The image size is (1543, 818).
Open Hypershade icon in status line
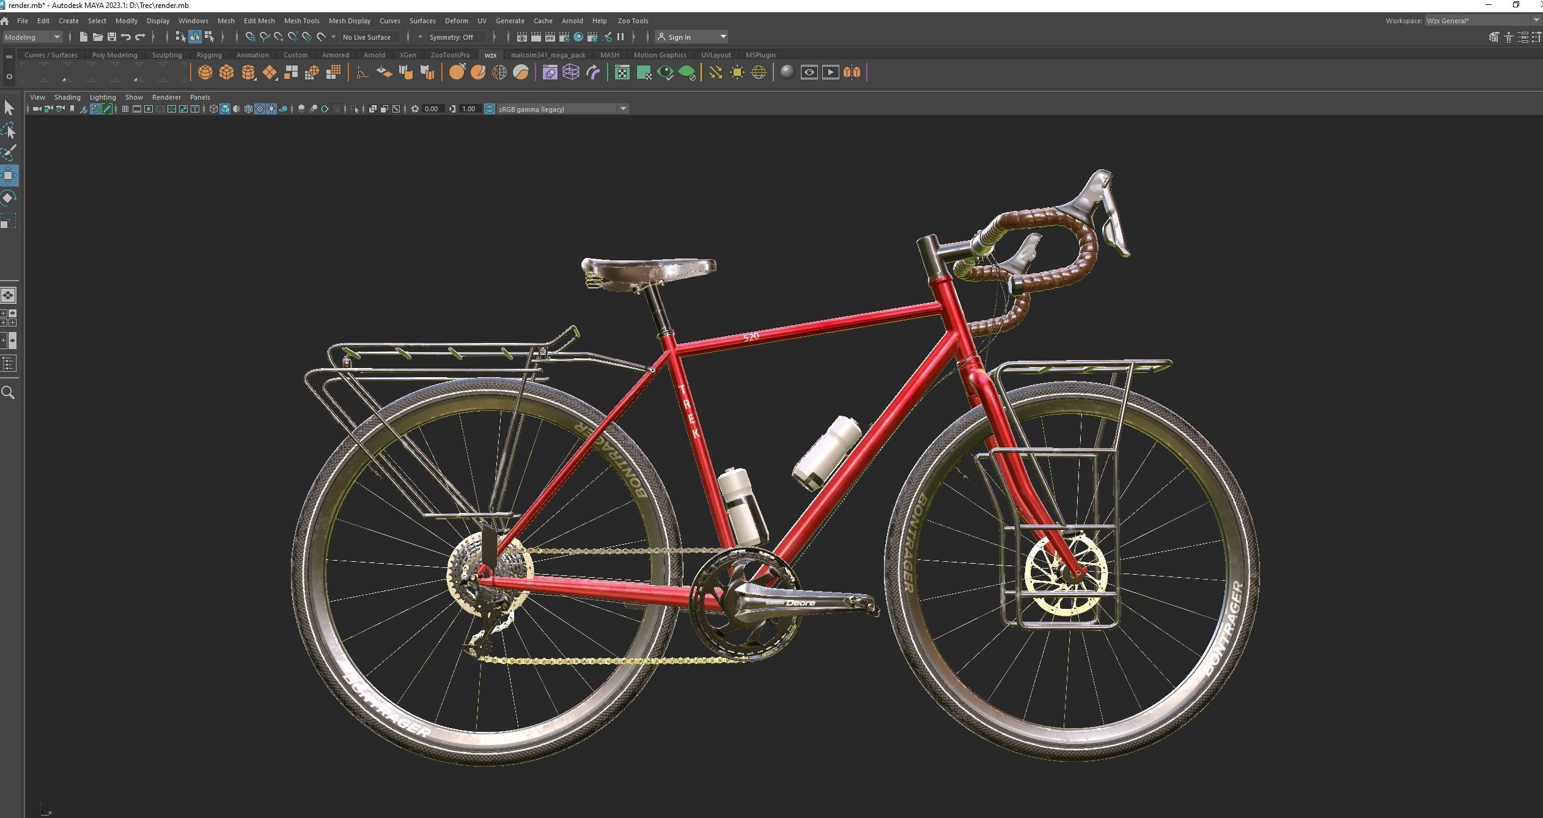coord(578,37)
